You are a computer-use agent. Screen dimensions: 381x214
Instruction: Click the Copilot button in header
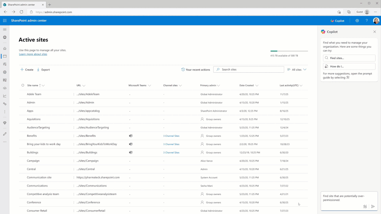tap(337, 21)
